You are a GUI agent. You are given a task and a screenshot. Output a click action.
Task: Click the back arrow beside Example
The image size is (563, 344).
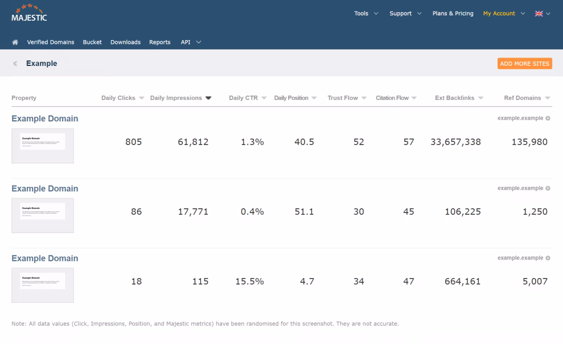pyautogui.click(x=15, y=64)
